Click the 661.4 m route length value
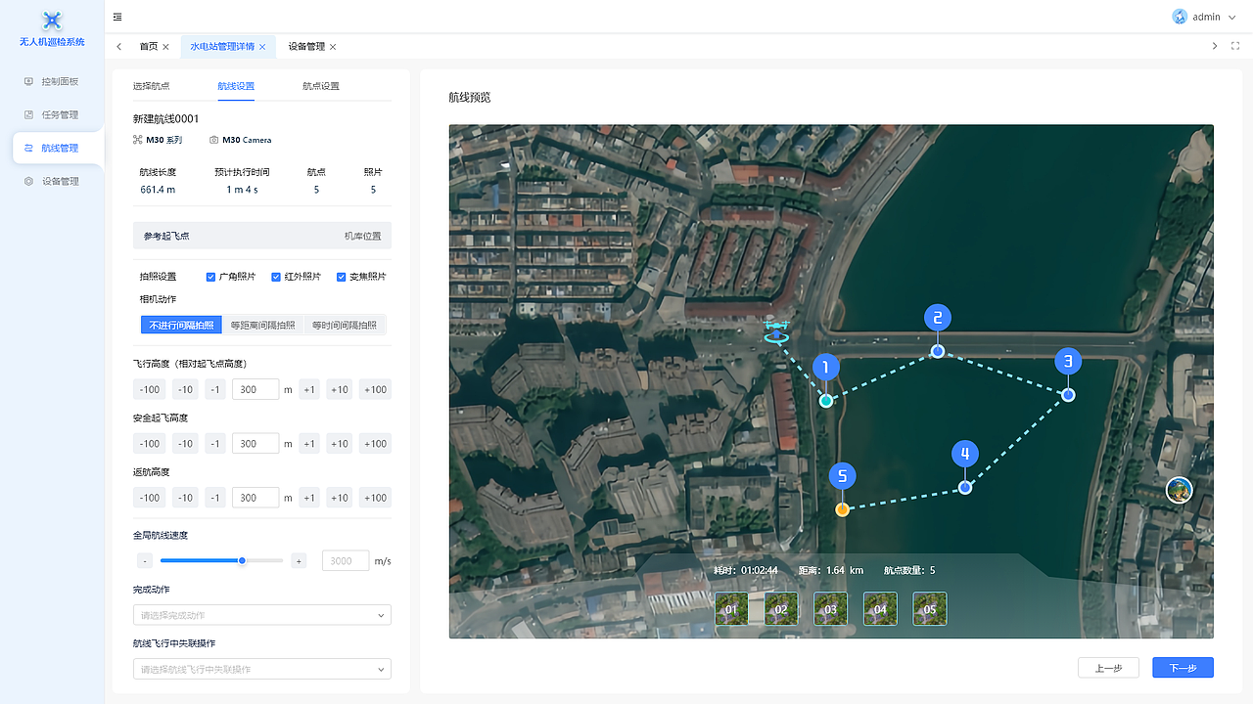The image size is (1253, 704). 158,190
